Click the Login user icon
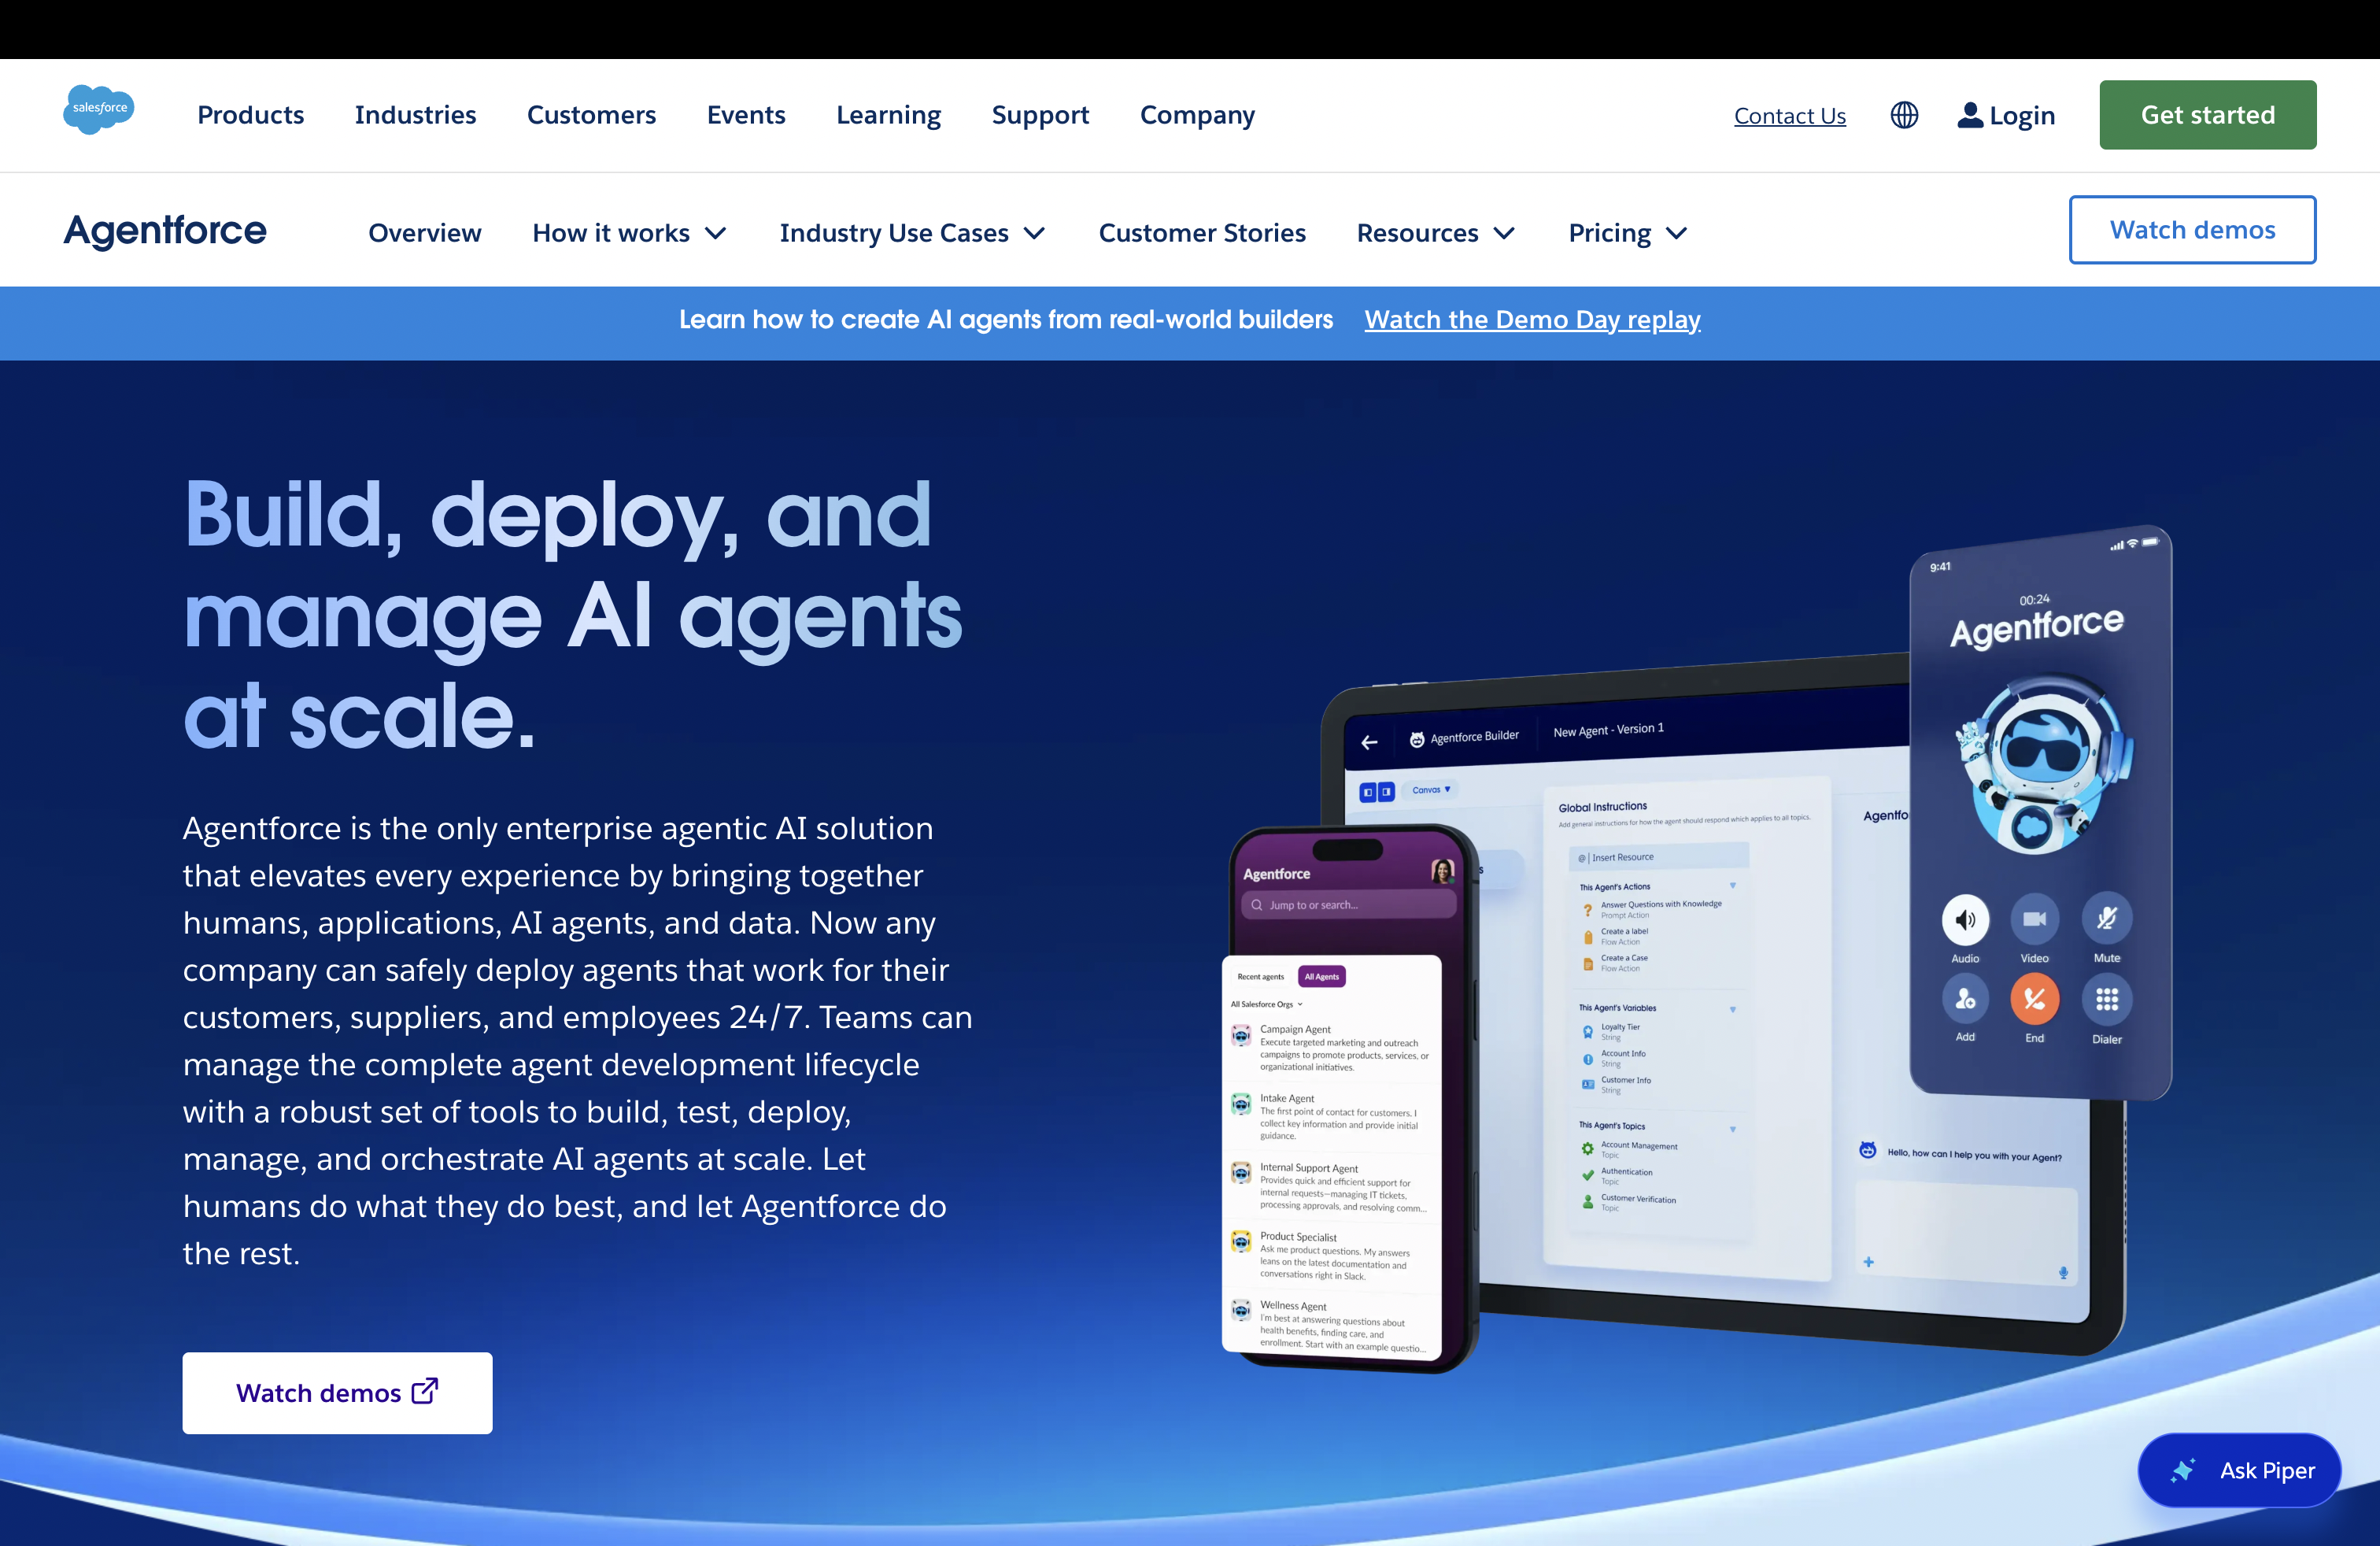This screenshot has height=1546, width=2380. tap(1970, 115)
